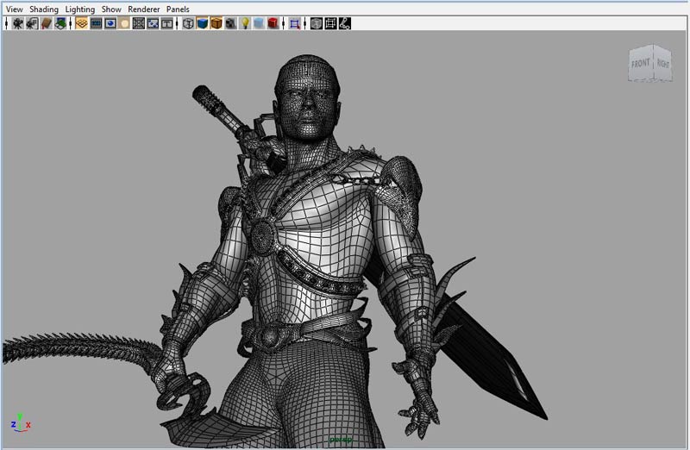Click the Select Camera icon
Screen dimensions: 690x450
pos(17,23)
